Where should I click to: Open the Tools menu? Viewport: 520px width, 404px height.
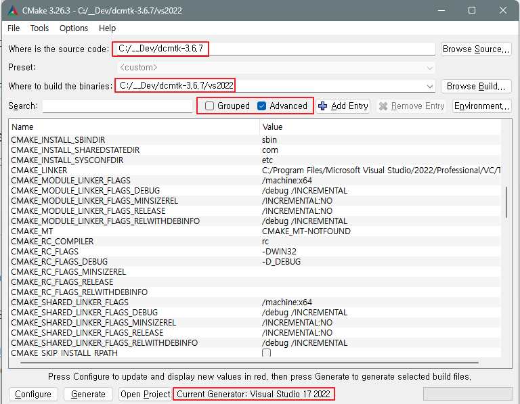[39, 28]
